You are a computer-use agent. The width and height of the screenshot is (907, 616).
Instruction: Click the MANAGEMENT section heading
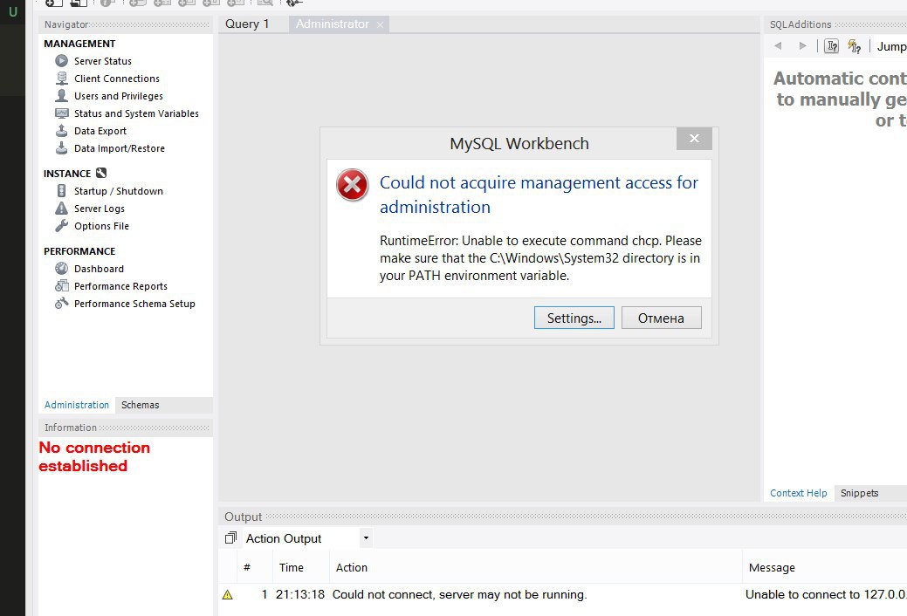tap(79, 44)
